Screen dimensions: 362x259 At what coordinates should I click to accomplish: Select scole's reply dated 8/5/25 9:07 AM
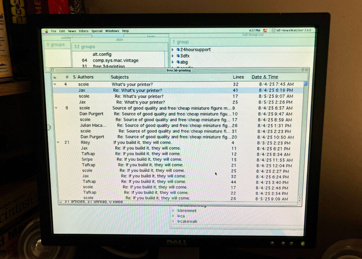pos(178,96)
